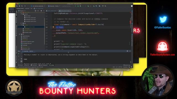Click the Search Everywhere magnifier icon
The image size is (177, 99).
point(105,6)
